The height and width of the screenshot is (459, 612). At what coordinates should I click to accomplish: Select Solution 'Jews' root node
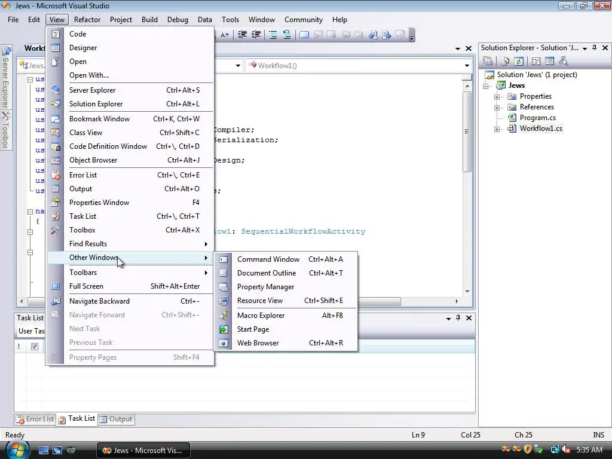coord(537,75)
